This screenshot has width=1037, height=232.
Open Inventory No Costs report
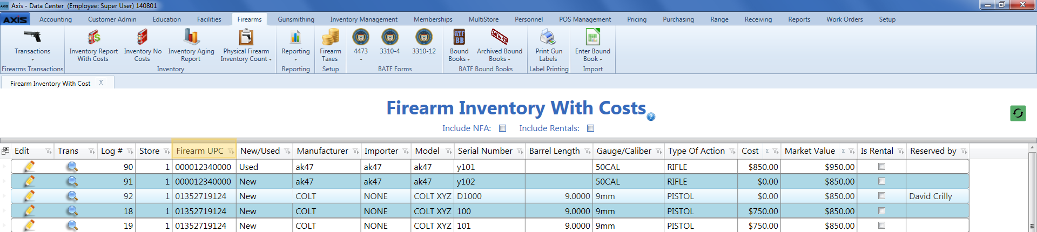pyautogui.click(x=143, y=45)
